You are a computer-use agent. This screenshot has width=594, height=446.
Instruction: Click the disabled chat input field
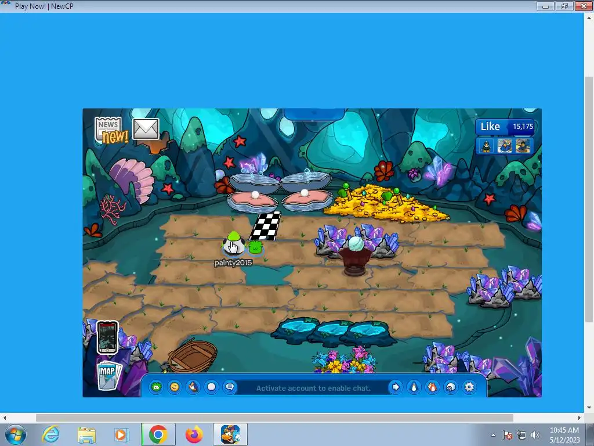tap(313, 388)
